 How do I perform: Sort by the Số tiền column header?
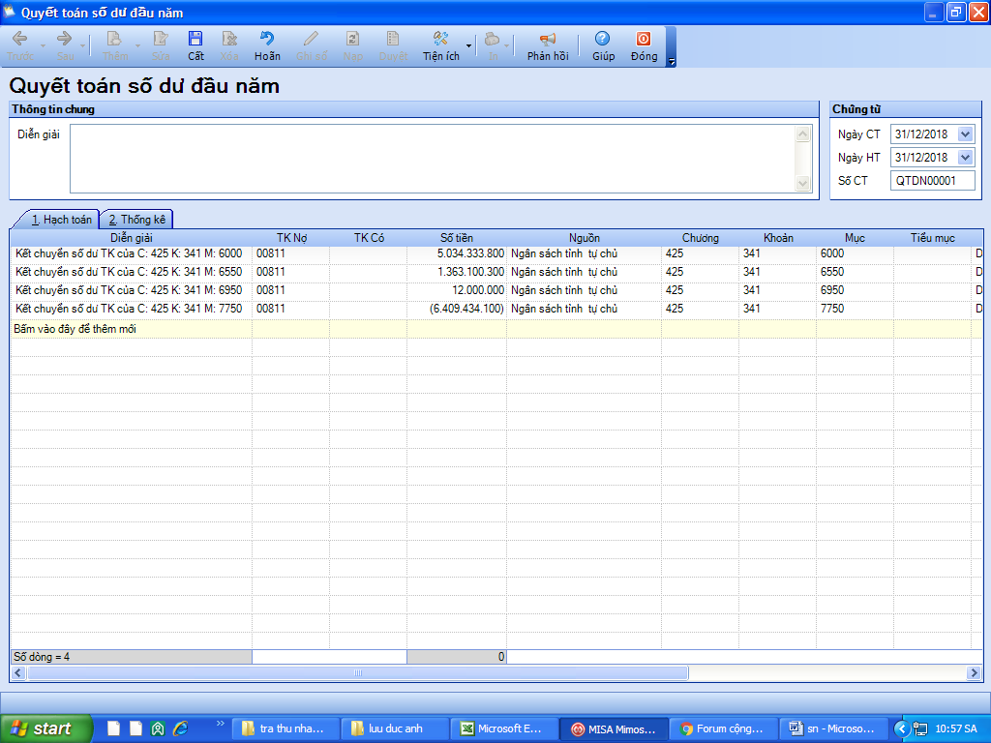click(457, 237)
